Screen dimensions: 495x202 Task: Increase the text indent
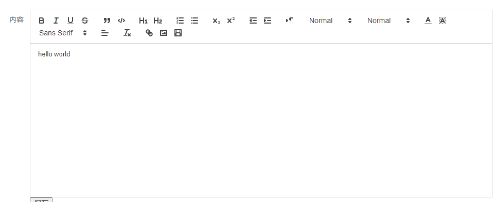pos(268,21)
